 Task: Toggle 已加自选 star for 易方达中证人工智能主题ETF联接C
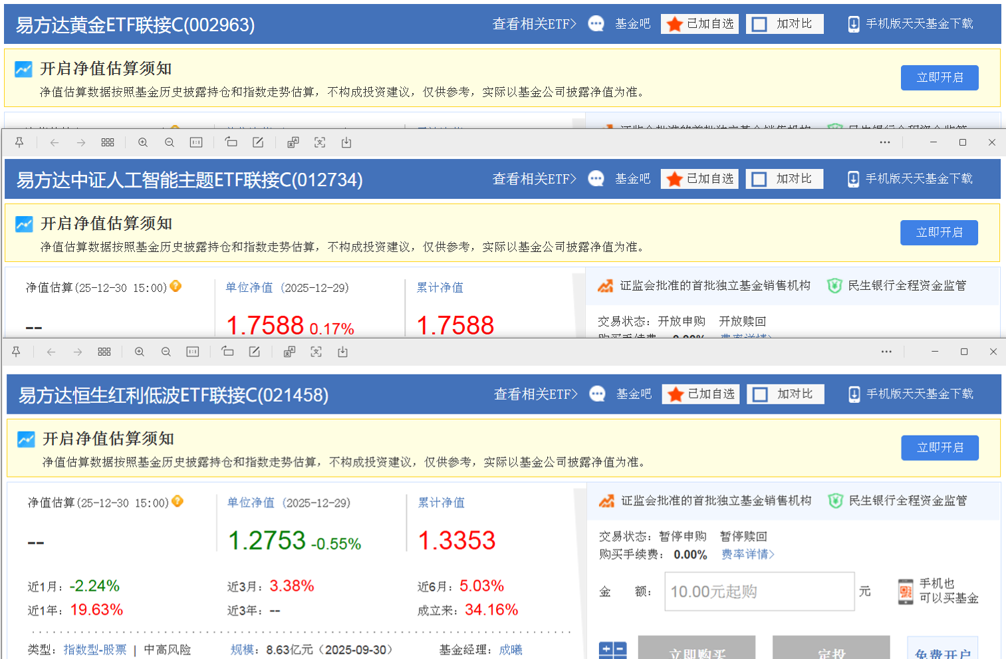[699, 179]
